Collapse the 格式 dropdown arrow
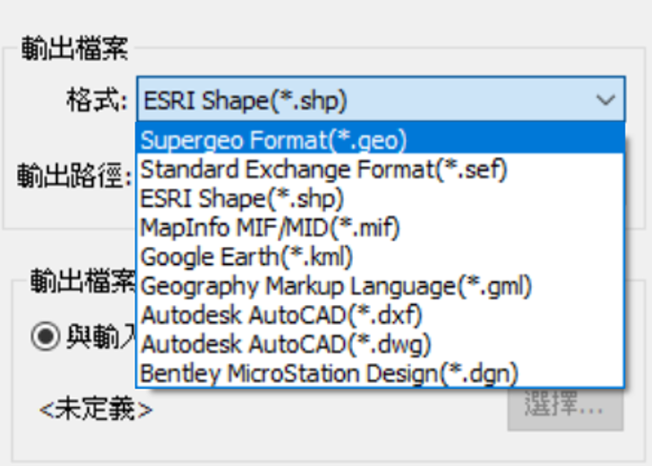 tap(605, 100)
